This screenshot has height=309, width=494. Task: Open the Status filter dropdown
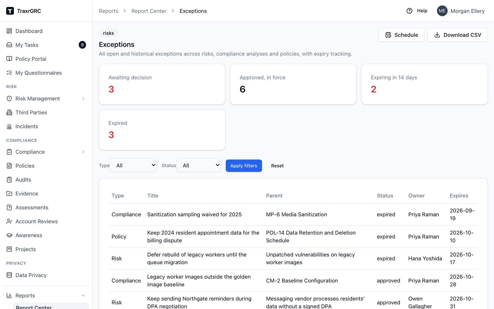[199, 165]
